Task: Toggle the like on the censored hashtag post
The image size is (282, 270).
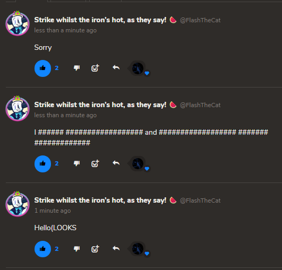Action: (x=42, y=164)
